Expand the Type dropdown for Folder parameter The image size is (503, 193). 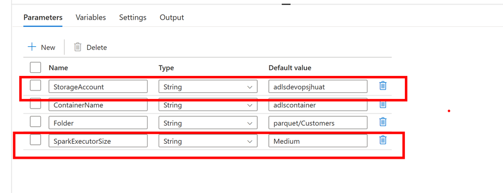[208, 123]
